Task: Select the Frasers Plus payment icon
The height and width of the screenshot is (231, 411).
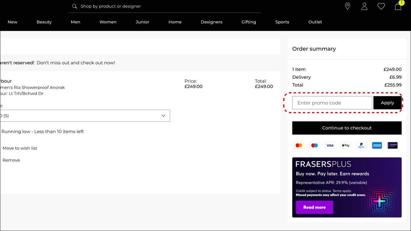Action: coord(393,145)
